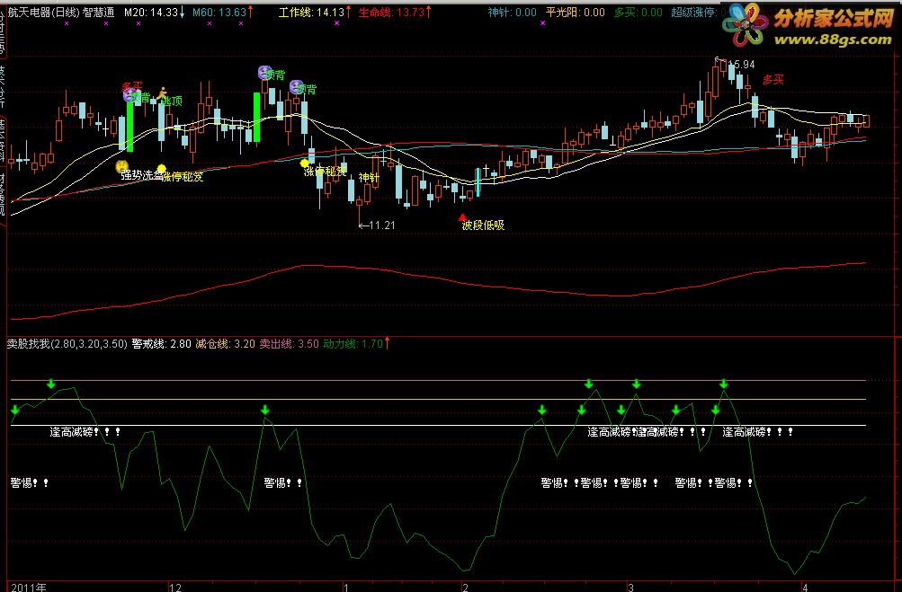
Task: Click the 2011年 date axis label
Action: click(29, 586)
